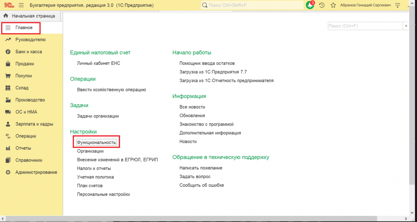Click the Руководителю chart icon
The height and width of the screenshot is (222, 417).
coord(8,40)
